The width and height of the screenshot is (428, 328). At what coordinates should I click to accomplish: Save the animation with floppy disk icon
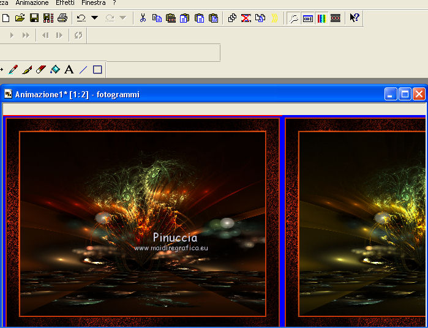point(34,18)
